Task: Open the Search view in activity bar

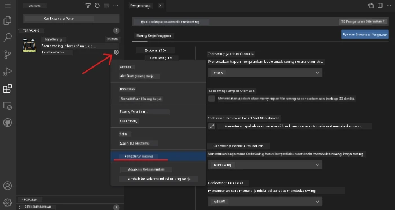Action: point(7,37)
